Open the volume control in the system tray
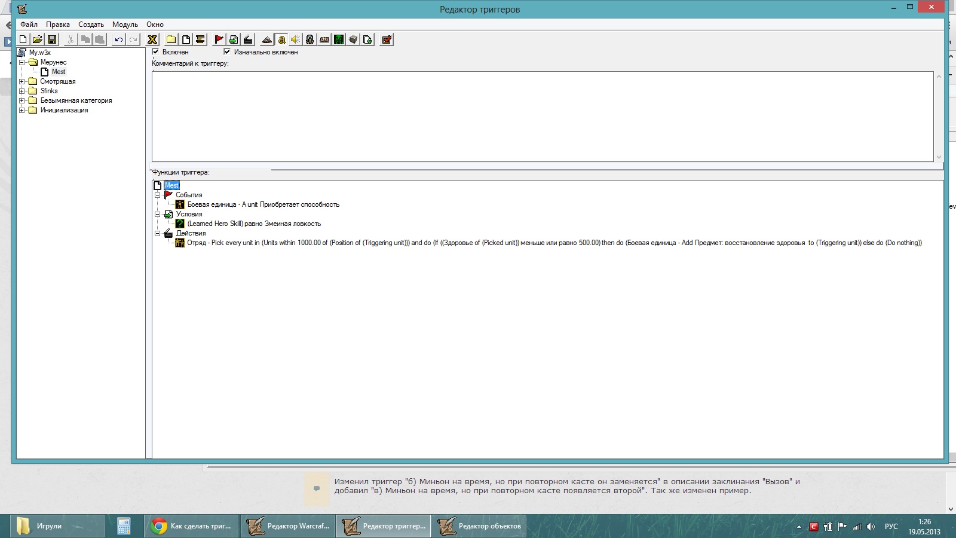Image resolution: width=956 pixels, height=538 pixels. coord(871,527)
